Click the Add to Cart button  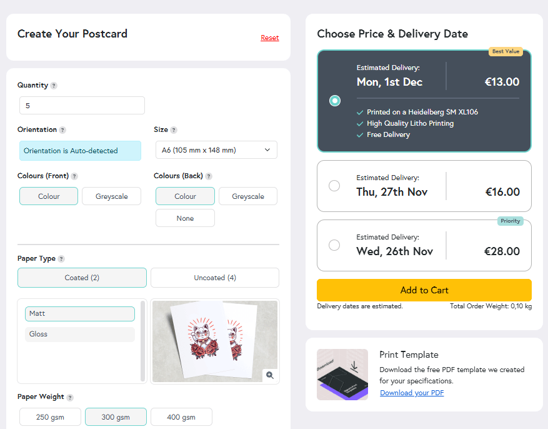(x=424, y=290)
